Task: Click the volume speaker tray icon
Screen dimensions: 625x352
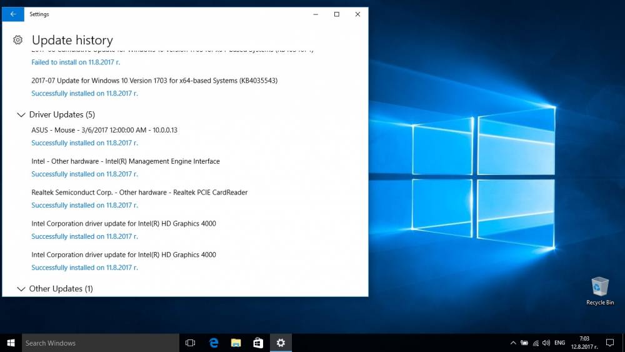Action: (546, 343)
